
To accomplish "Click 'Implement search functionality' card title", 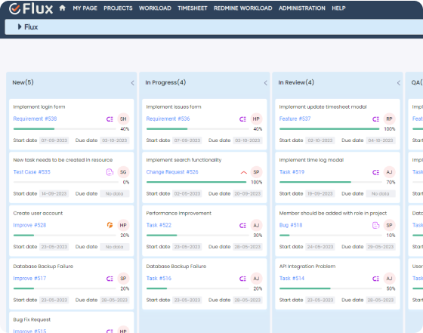I will [x=184, y=160].
